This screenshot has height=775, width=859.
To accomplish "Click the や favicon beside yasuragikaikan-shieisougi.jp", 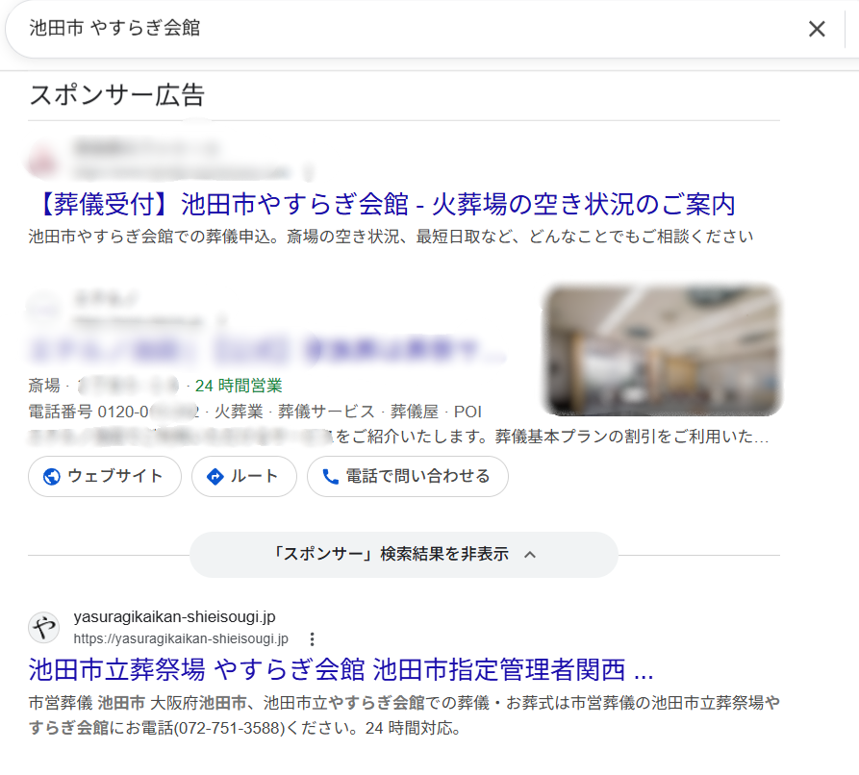I will pos(44,628).
